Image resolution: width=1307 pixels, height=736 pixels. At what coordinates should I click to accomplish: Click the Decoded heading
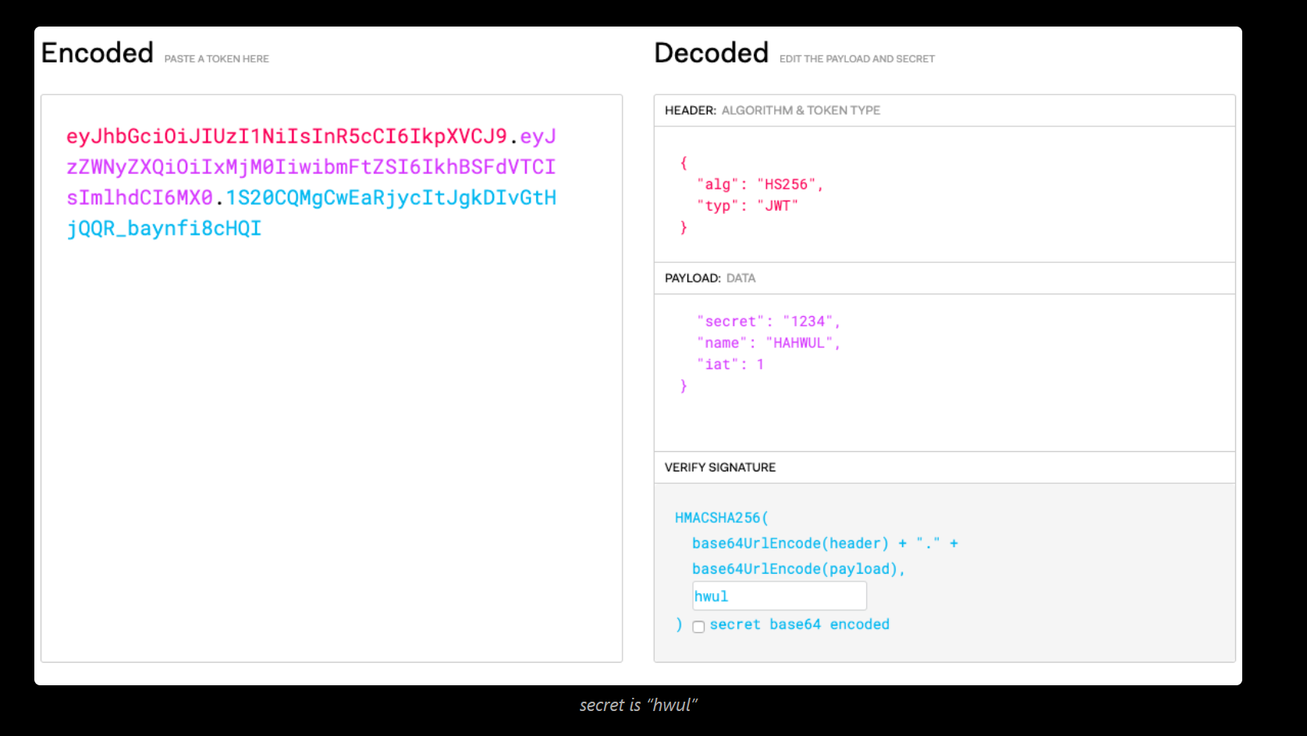pyautogui.click(x=712, y=53)
